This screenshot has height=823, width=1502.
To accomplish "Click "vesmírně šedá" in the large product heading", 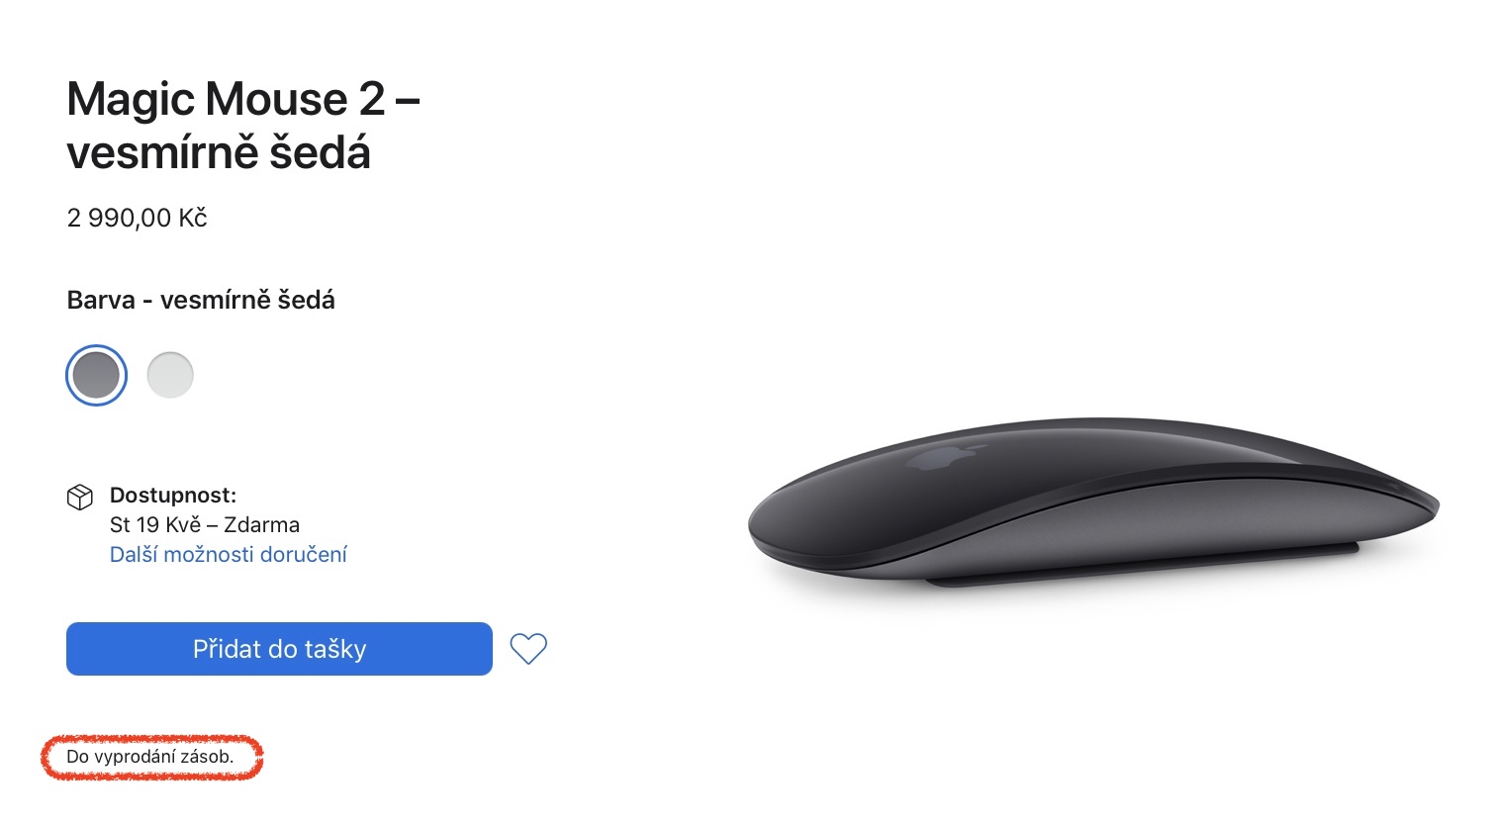I will tap(219, 153).
